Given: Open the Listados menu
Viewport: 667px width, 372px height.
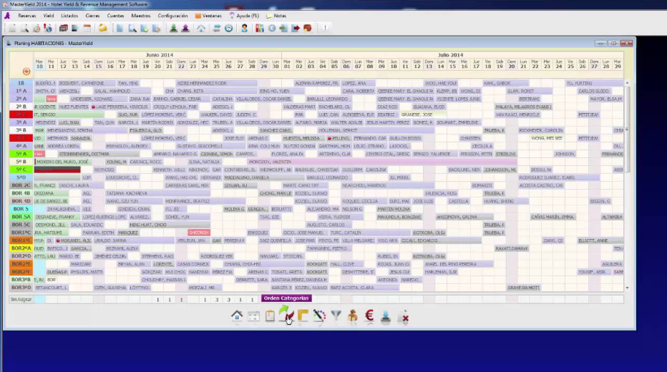Looking at the screenshot, I should (69, 16).
